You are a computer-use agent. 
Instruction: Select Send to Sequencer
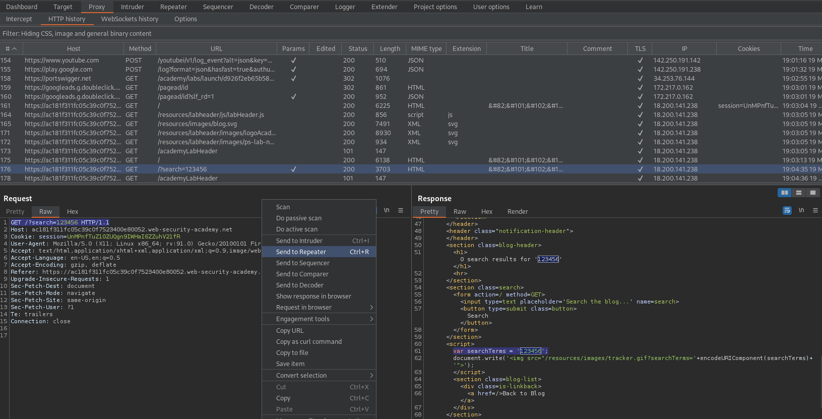pos(319,263)
